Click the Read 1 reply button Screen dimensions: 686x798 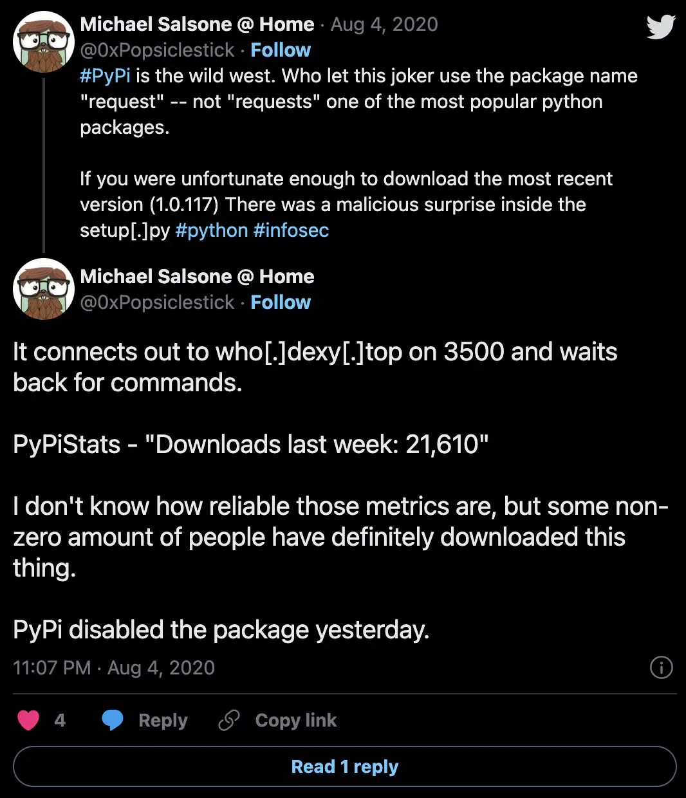tap(345, 766)
